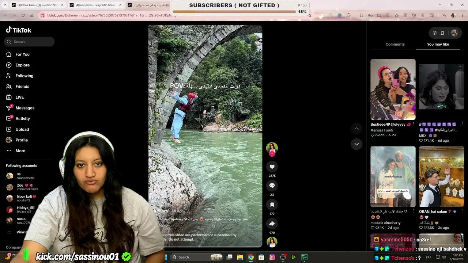Go to the next video
Viewport: 468px width, 263px height.
[356, 144]
